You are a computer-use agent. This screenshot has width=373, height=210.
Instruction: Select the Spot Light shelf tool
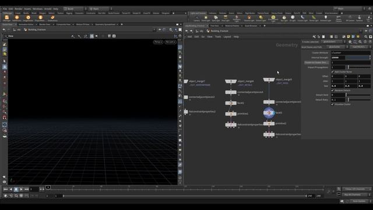[x=216, y=18]
